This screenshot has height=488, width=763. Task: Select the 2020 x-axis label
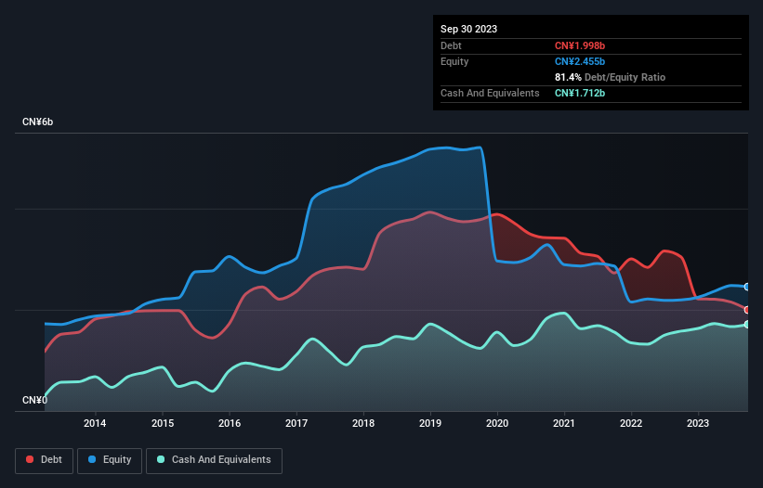point(497,423)
